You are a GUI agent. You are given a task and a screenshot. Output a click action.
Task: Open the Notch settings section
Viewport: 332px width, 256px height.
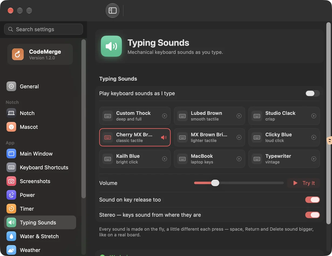pos(40,113)
